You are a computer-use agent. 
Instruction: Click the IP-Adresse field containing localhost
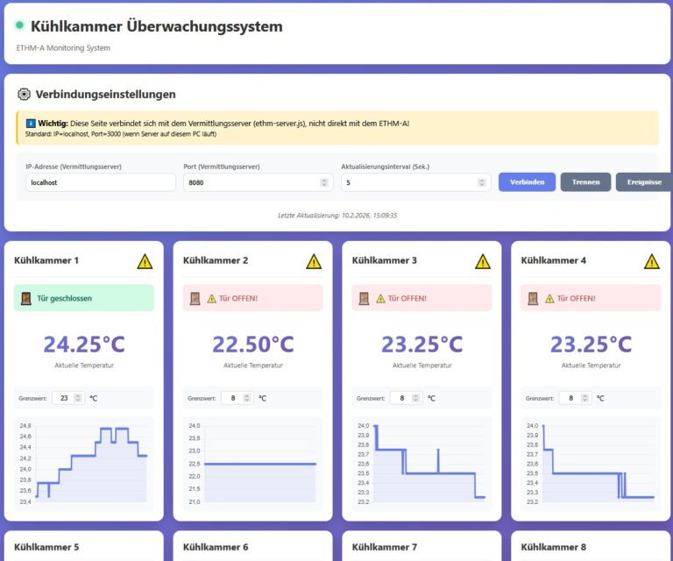click(100, 182)
